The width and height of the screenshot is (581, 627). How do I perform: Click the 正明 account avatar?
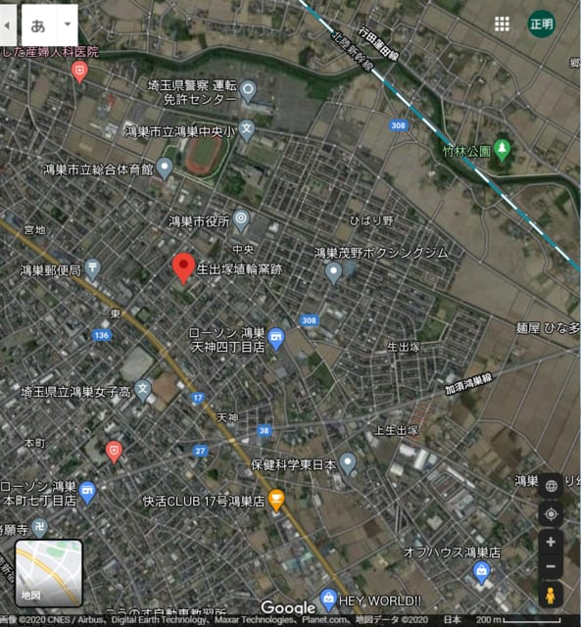(542, 24)
